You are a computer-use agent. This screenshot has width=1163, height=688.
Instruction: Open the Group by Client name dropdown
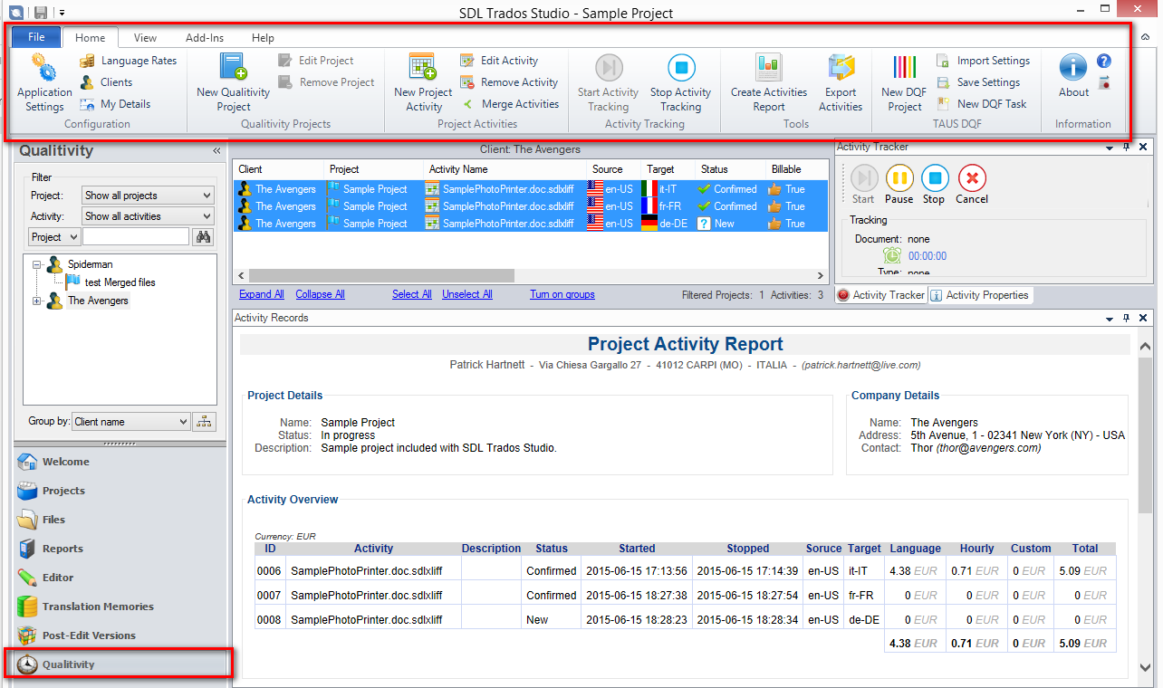click(x=131, y=422)
